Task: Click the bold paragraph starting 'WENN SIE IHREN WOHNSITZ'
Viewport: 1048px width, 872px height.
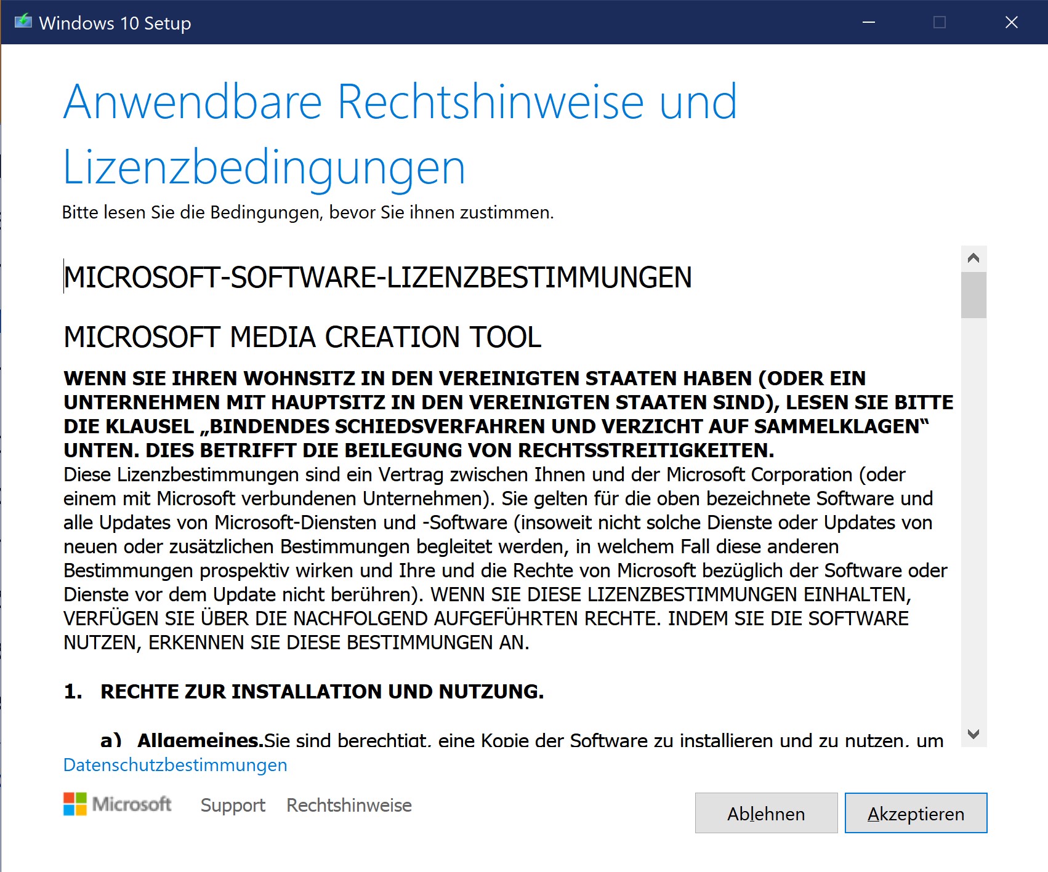Action: [x=509, y=414]
